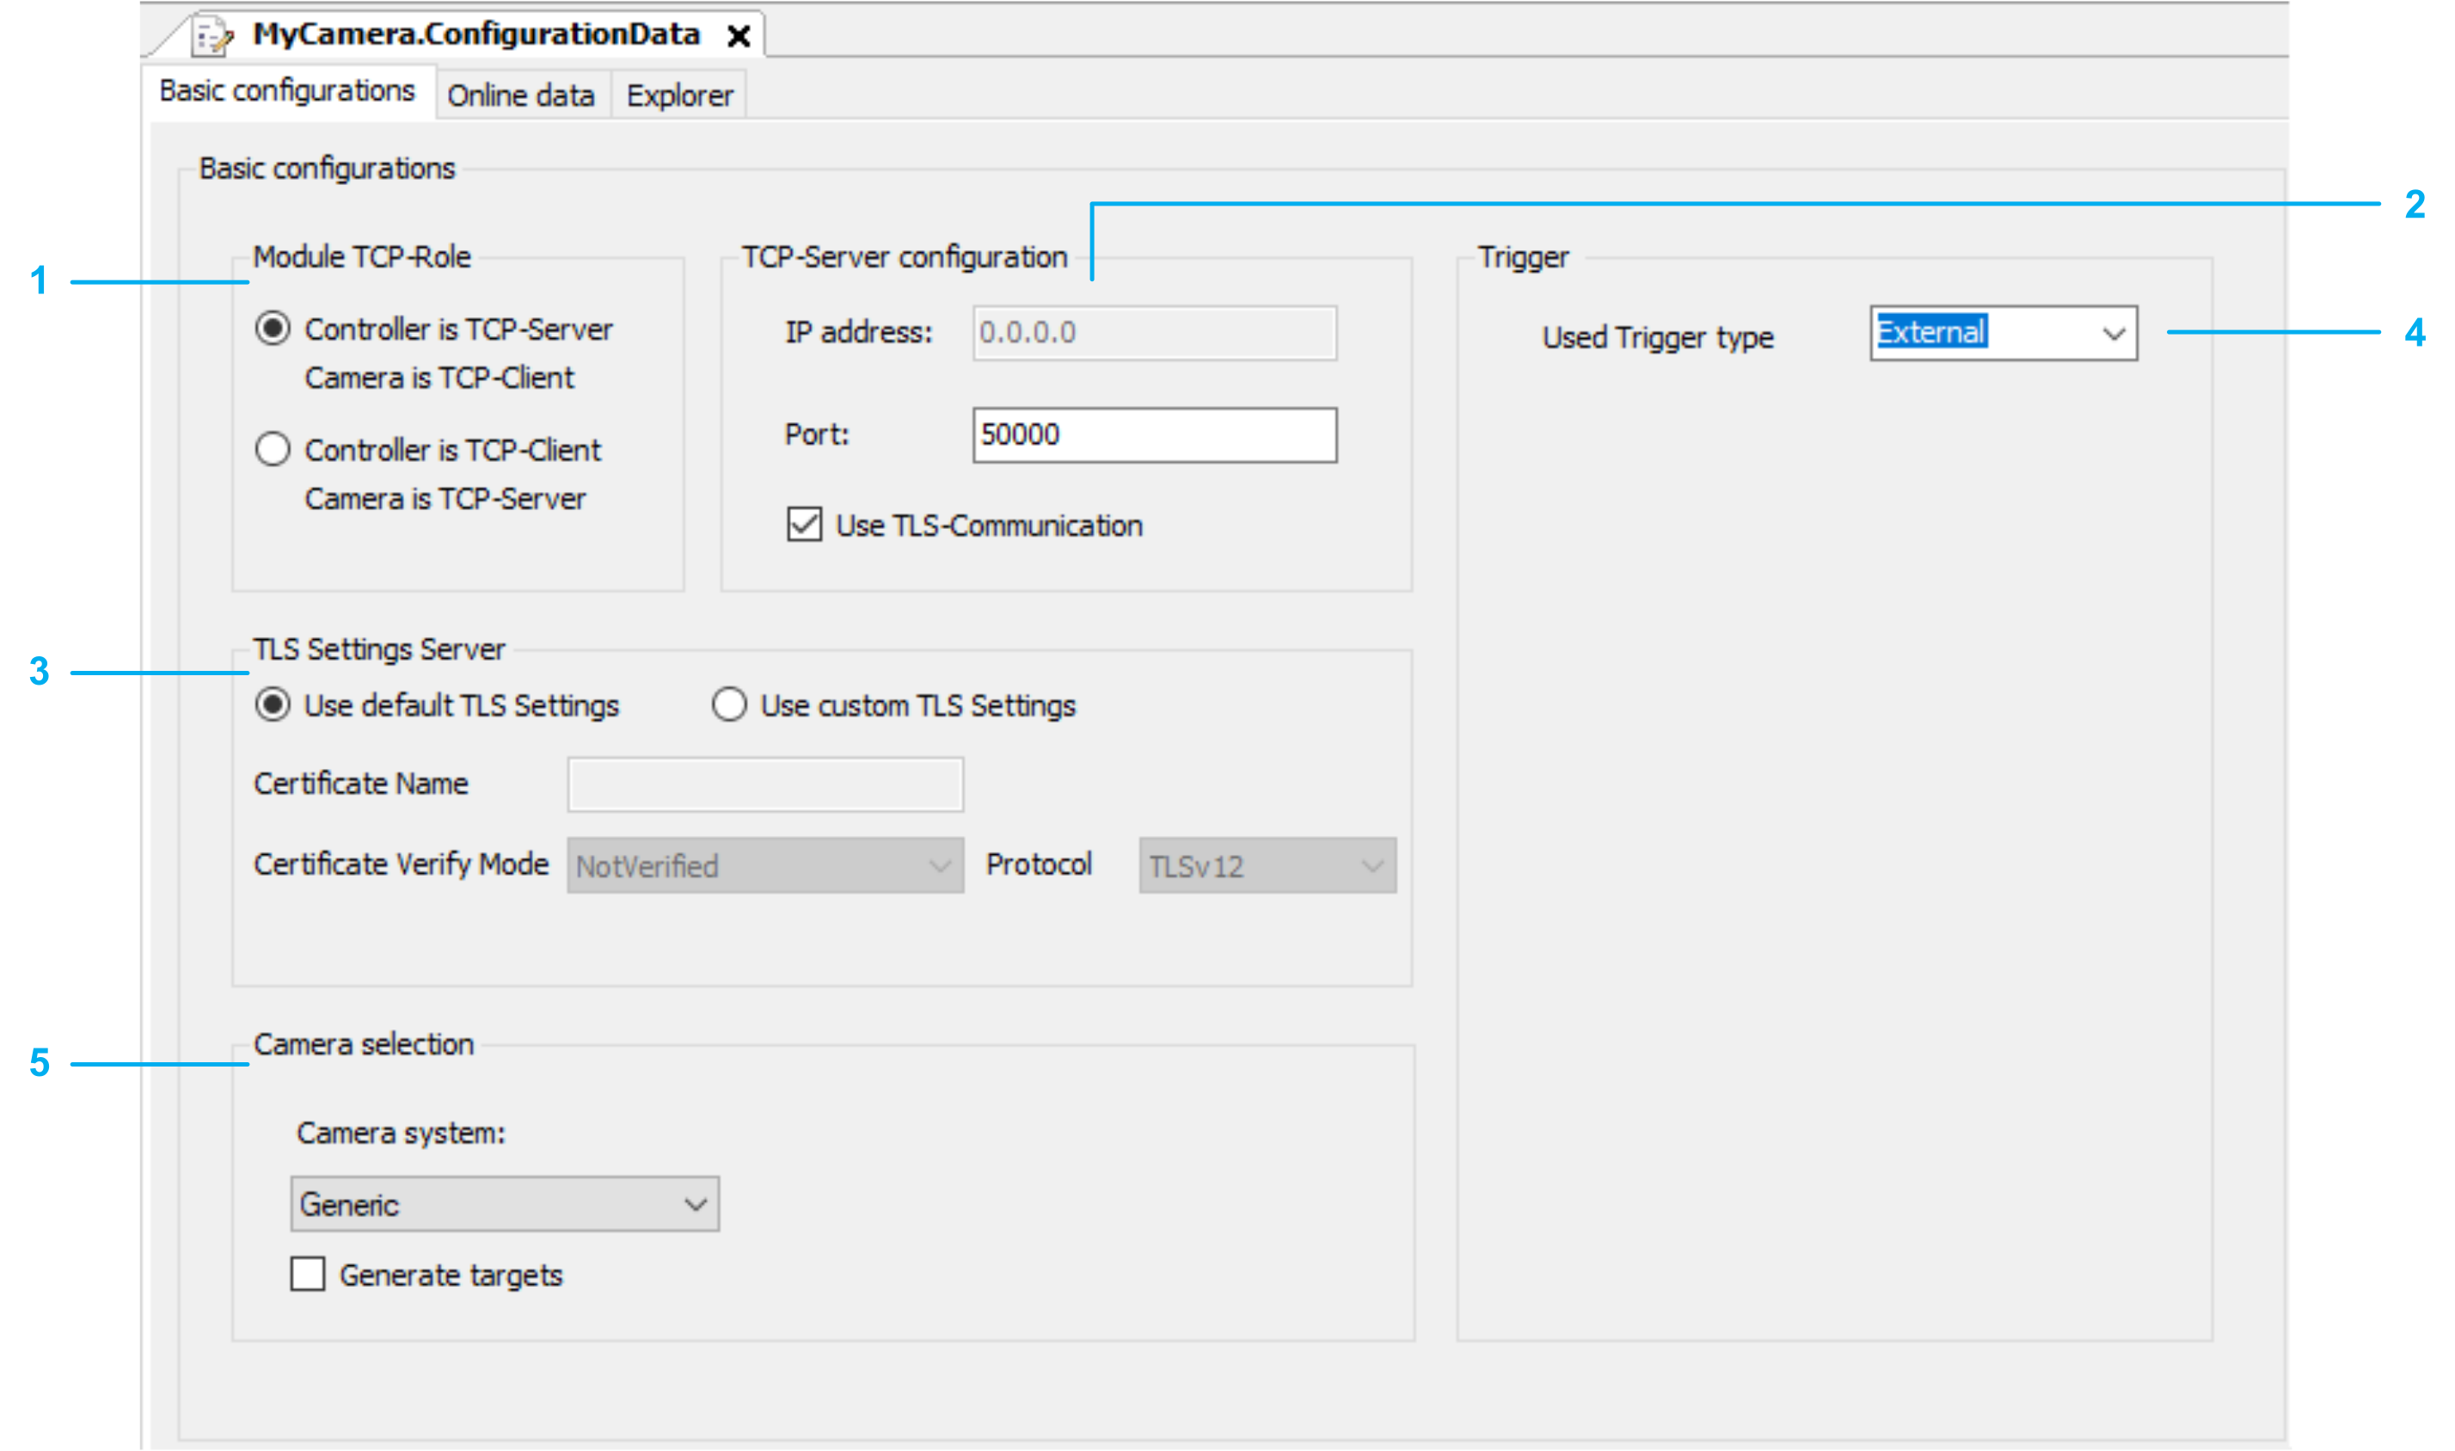2455x1451 pixels.
Task: Expand the Certificate Verify Mode dropdown
Action: [764, 865]
